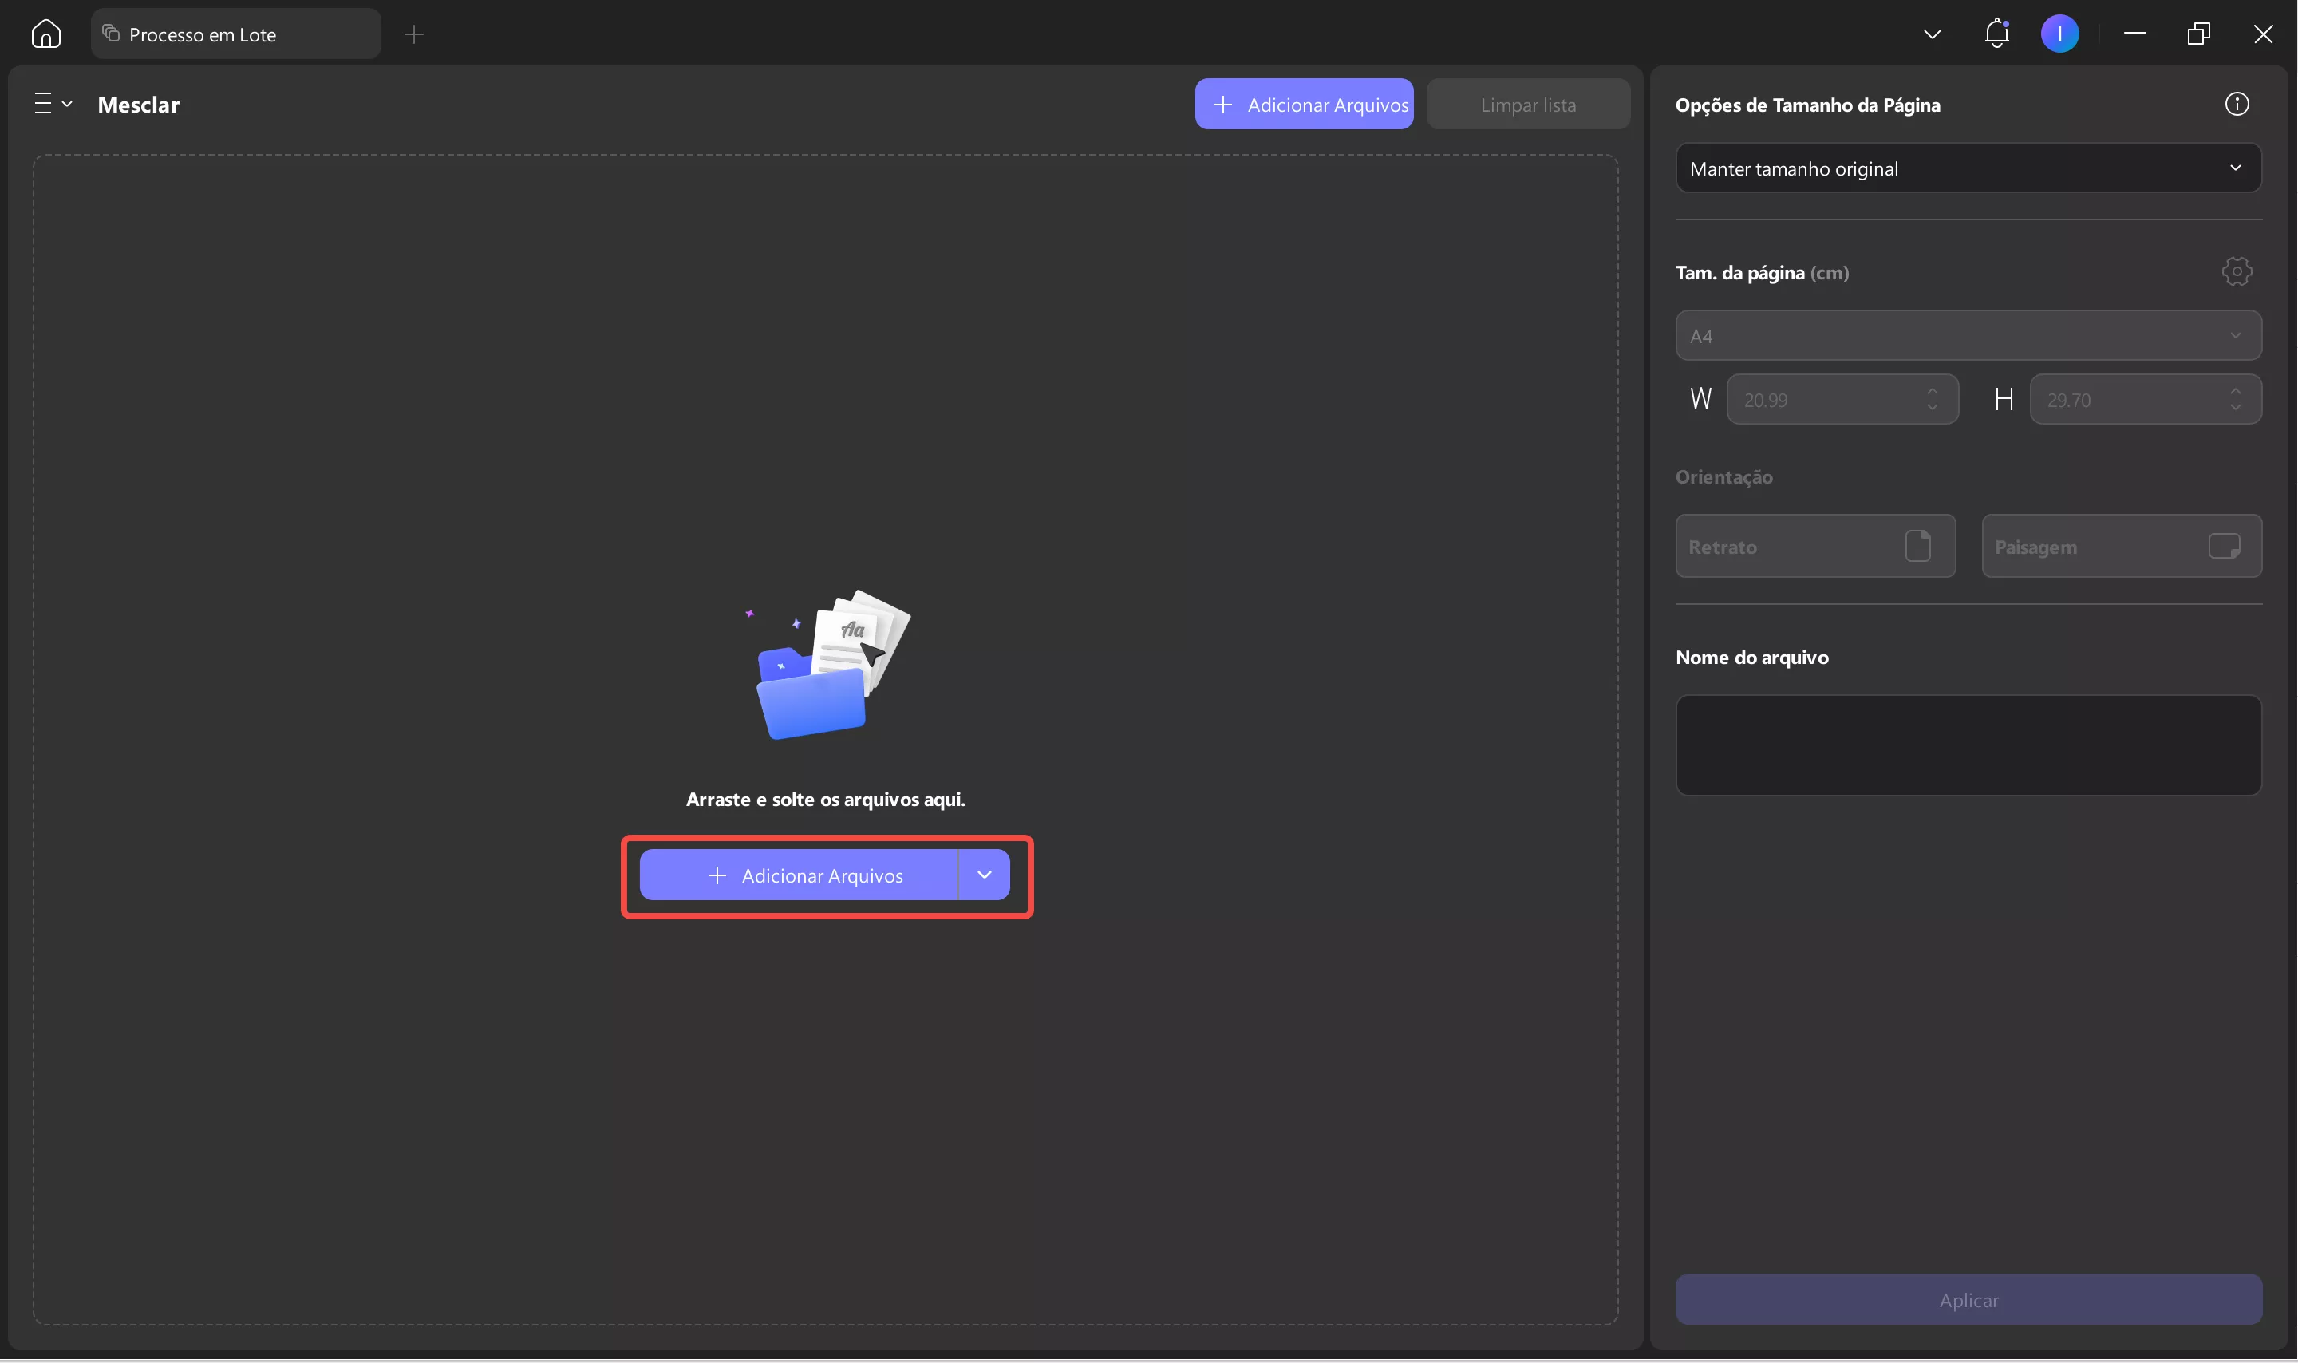
Task: Click the Limpar lista button
Action: [x=1526, y=104]
